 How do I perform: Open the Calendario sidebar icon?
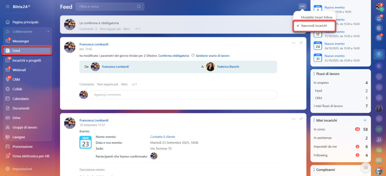pyautogui.click(x=8, y=99)
